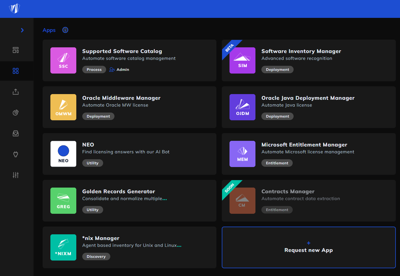Image resolution: width=400 pixels, height=276 pixels.
Task: Click 'Automate Oracle MW license' description
Action: click(x=115, y=105)
